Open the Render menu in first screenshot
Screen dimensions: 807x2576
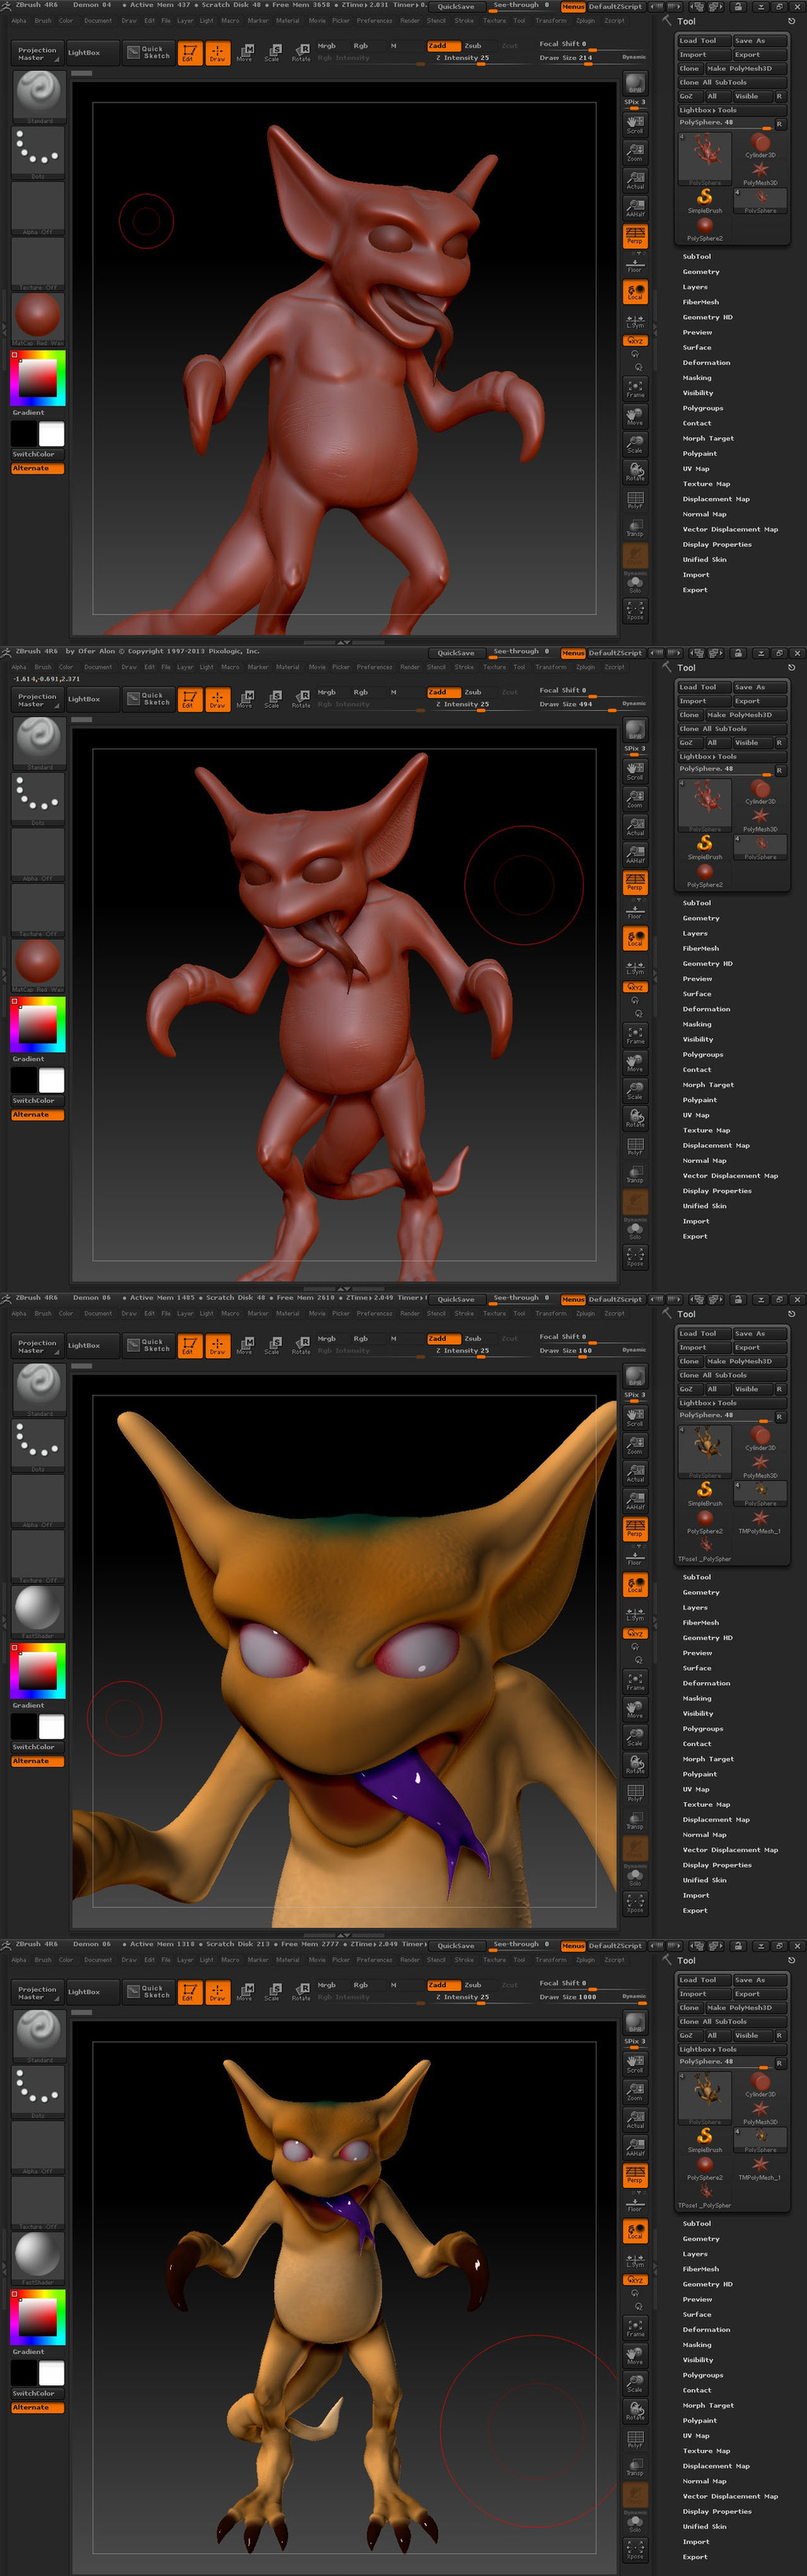click(410, 21)
